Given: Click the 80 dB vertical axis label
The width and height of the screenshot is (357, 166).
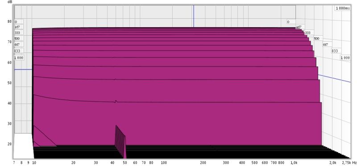Looking at the screenshot, I should tap(9, 21).
